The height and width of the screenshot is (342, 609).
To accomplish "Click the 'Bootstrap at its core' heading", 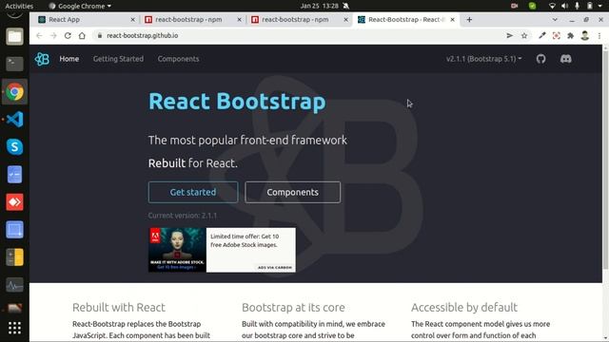I will [293, 308].
